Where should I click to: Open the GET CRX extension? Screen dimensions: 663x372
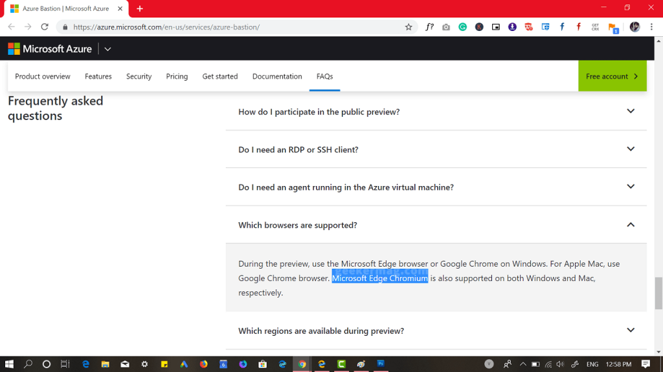[596, 27]
